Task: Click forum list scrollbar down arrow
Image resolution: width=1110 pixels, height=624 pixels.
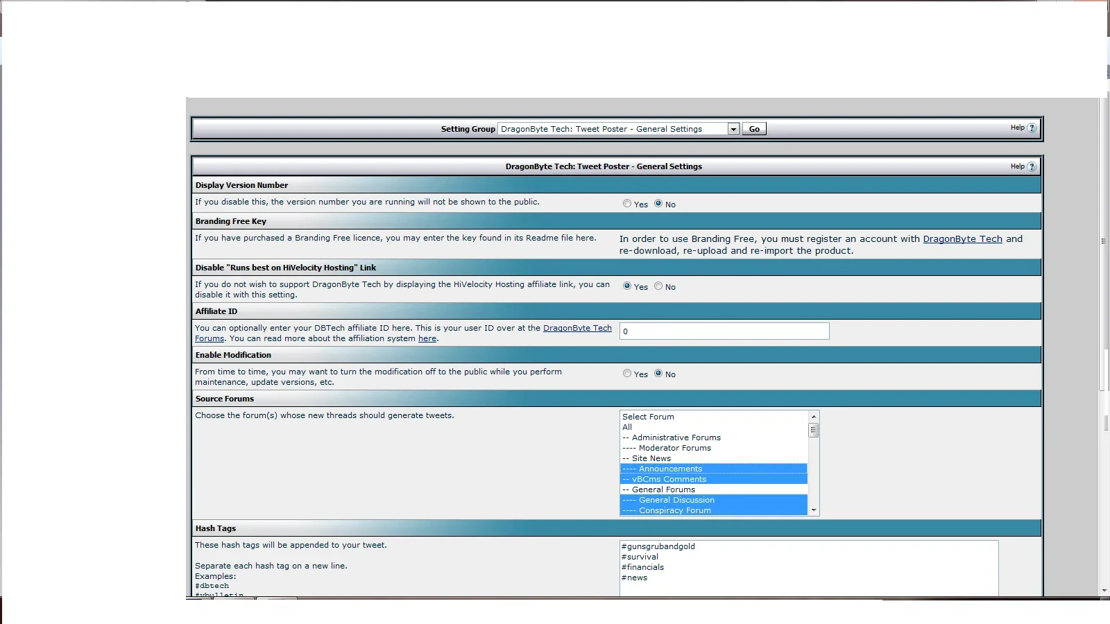Action: click(814, 510)
